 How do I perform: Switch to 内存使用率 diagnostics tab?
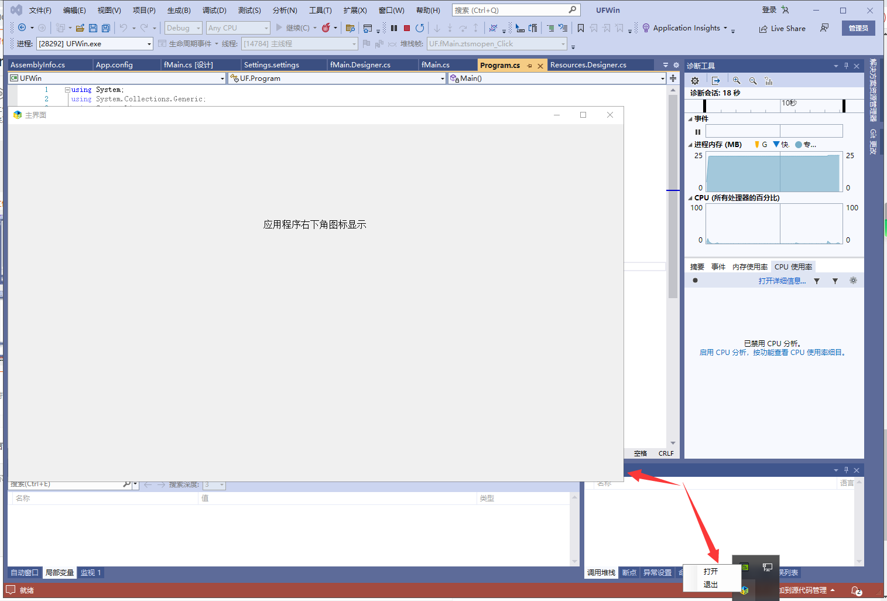(x=750, y=267)
